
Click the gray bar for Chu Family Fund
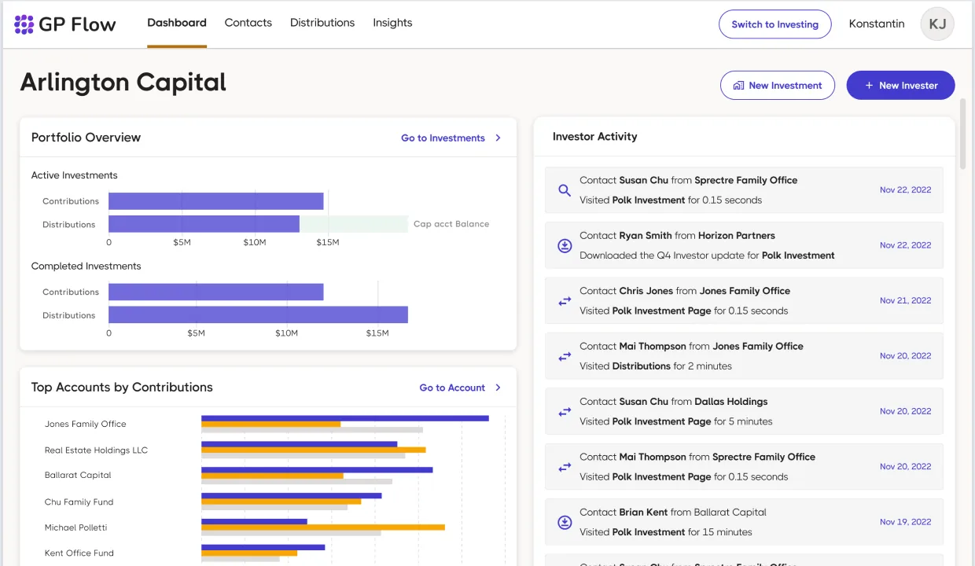[x=274, y=507]
